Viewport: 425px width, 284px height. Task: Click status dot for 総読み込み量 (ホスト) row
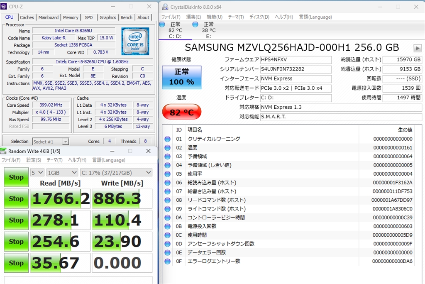168,183
